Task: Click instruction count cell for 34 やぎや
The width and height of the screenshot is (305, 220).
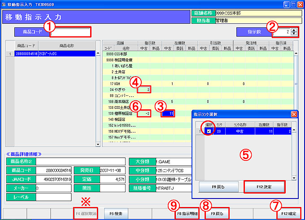Action: 144,90
